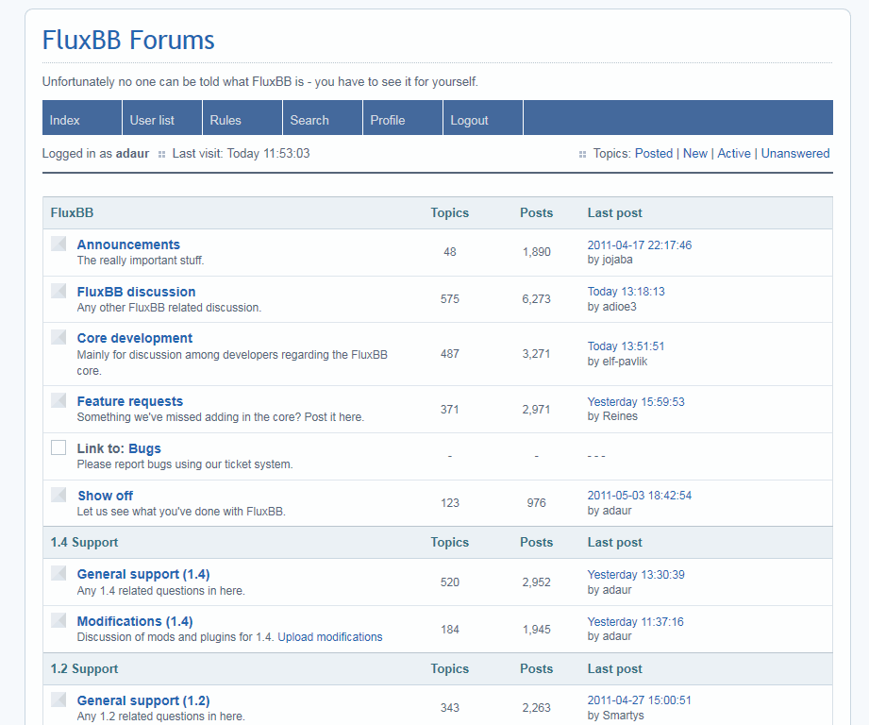Image resolution: width=869 pixels, height=725 pixels.
Task: Click the Modifications (1.4) forum status icon
Action: tap(58, 620)
